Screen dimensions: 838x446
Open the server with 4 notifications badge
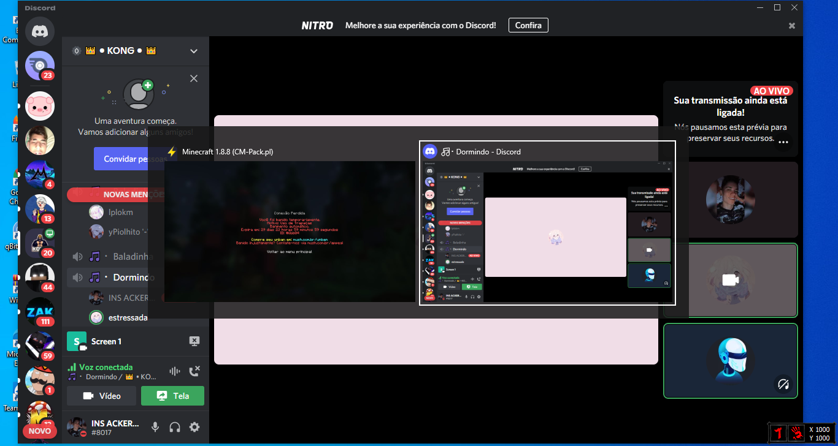tap(40, 174)
